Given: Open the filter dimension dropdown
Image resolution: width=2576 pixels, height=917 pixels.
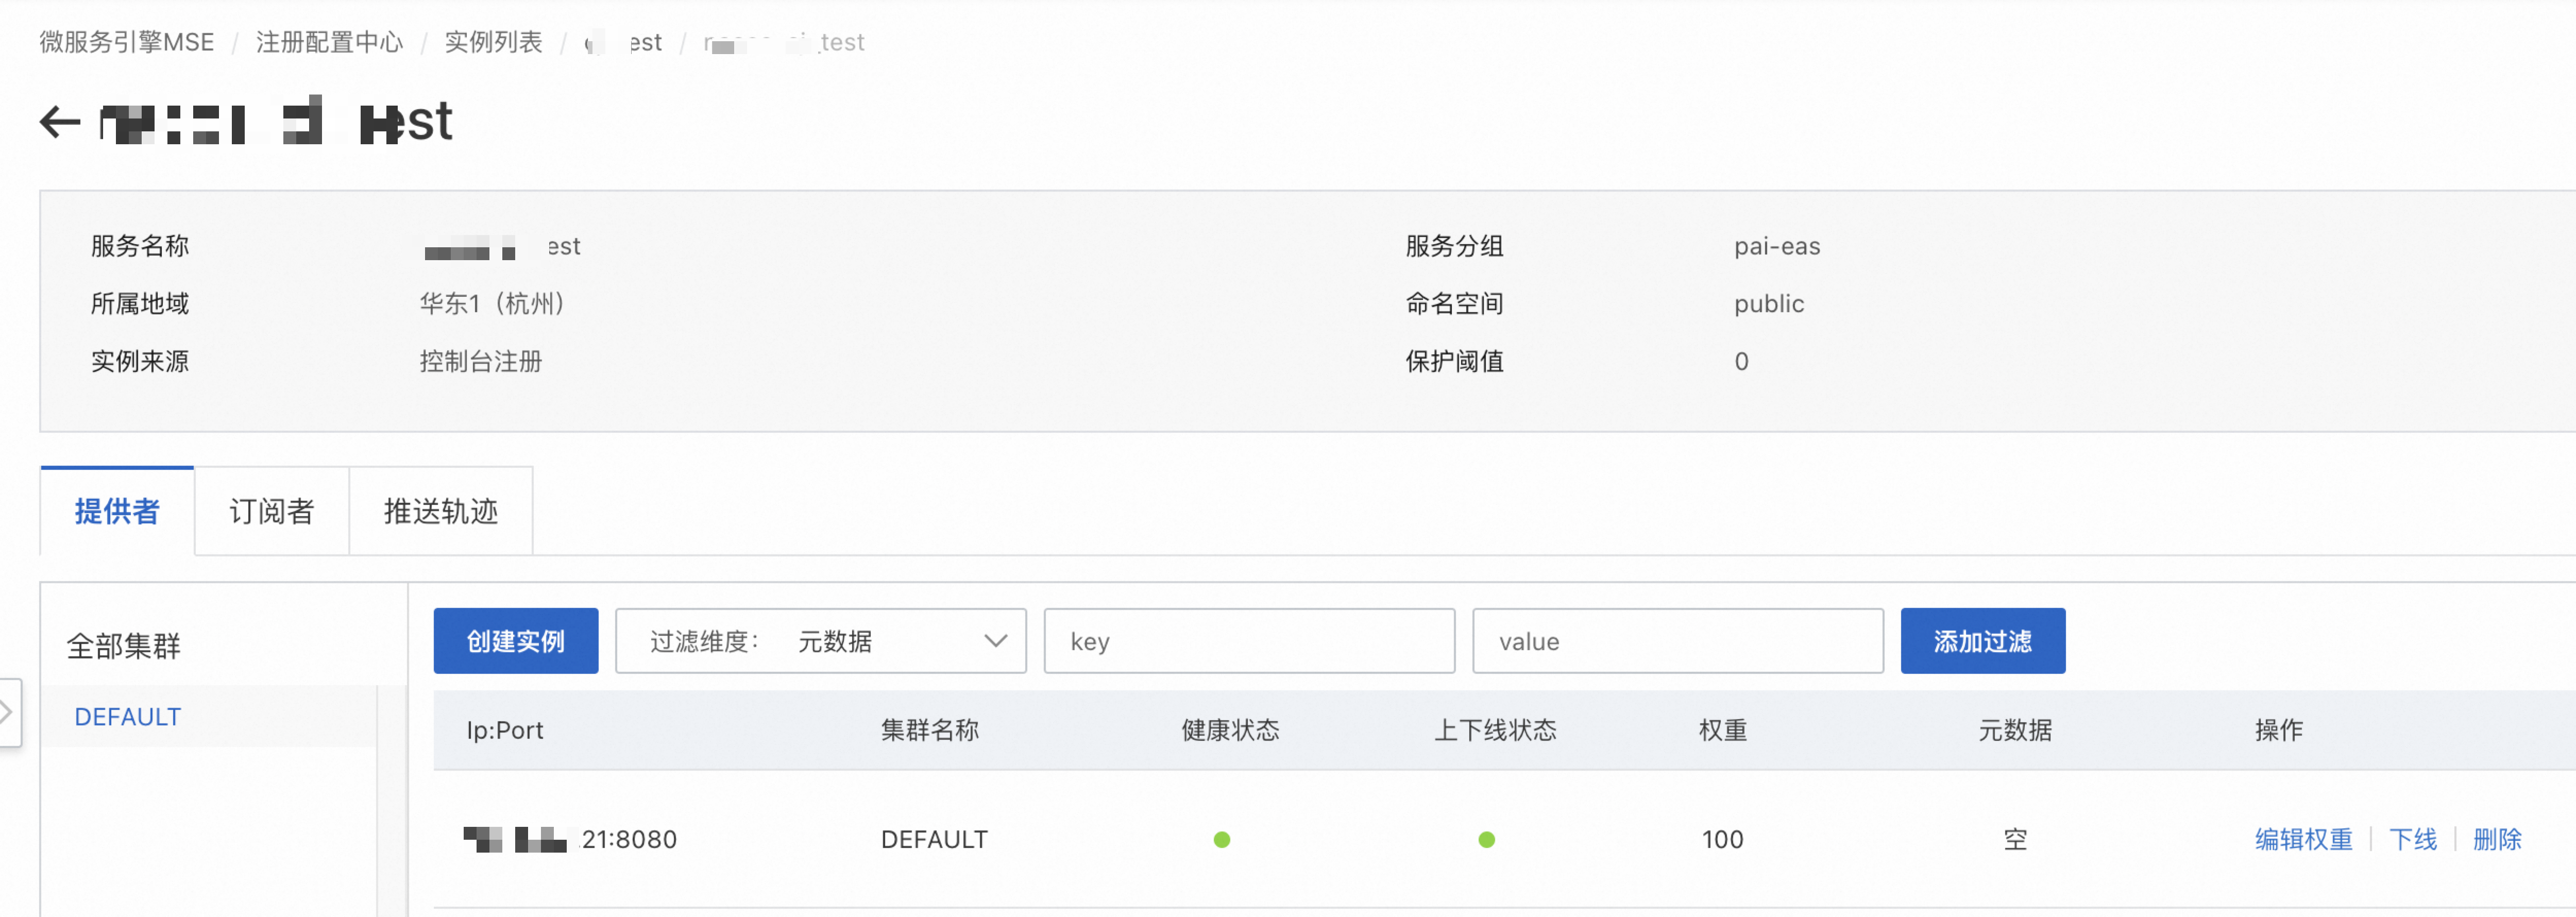Looking at the screenshot, I should pyautogui.click(x=820, y=641).
